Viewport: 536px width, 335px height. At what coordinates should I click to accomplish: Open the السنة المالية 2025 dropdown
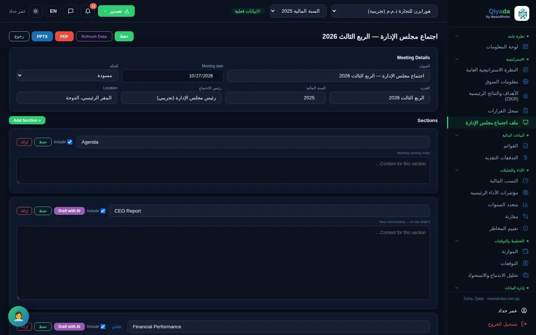pos(298,11)
